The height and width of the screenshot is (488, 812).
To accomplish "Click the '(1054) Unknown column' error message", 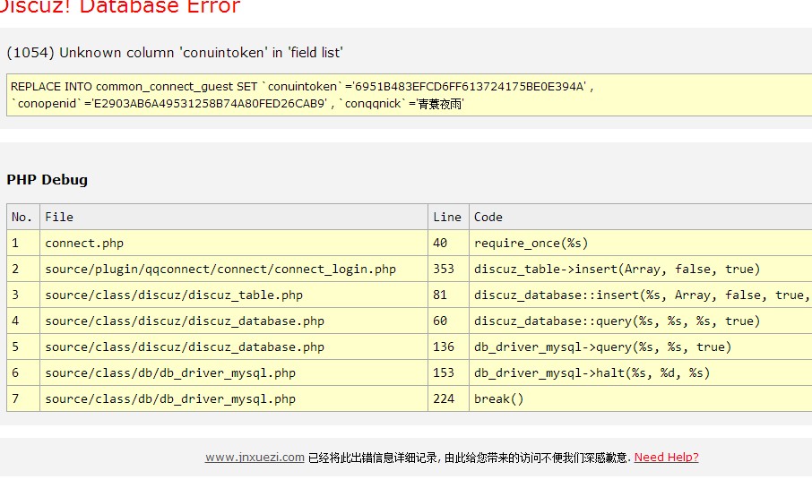I will point(175,52).
